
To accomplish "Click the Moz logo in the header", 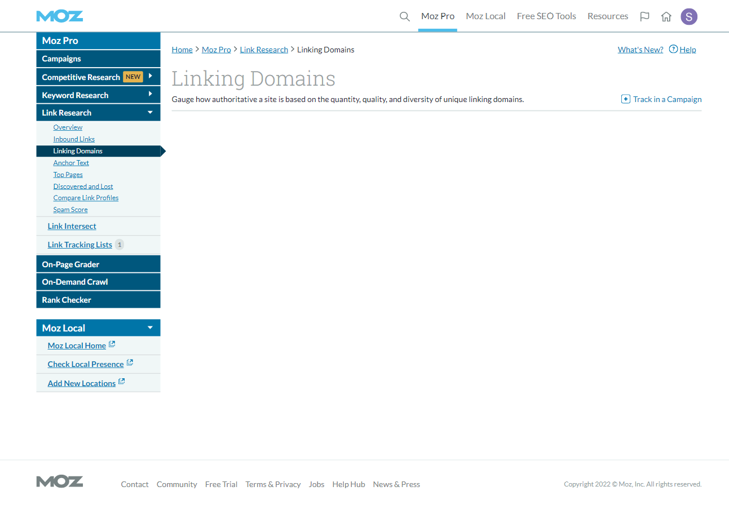I will coord(60,16).
